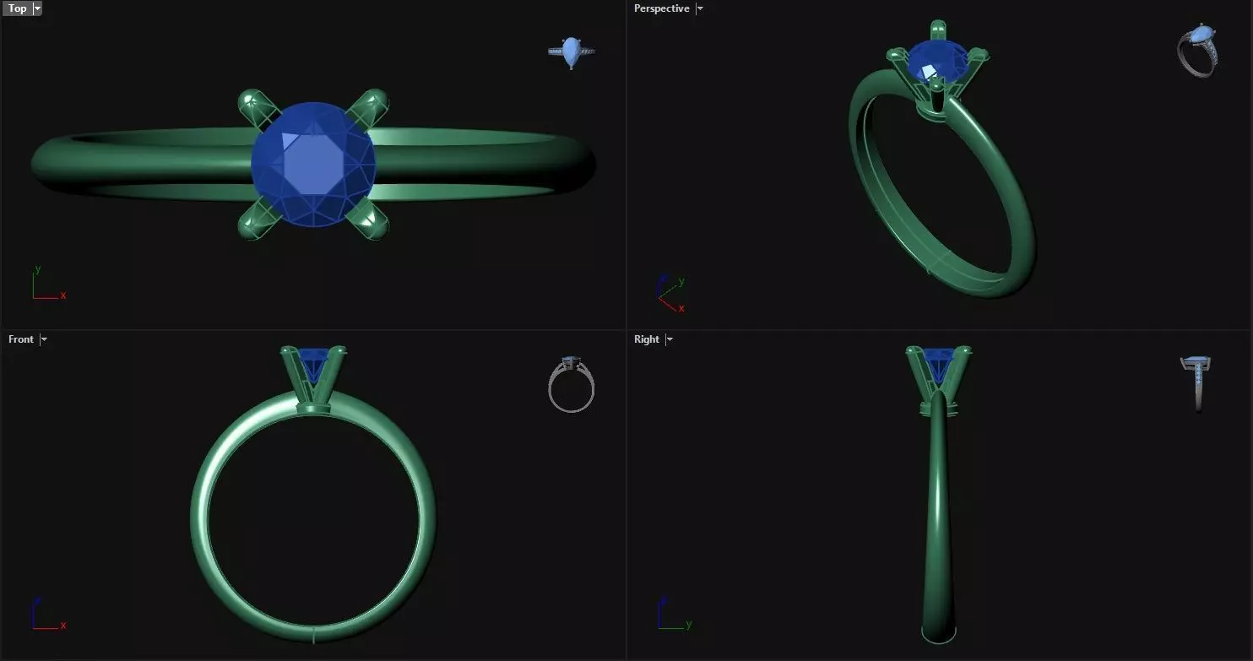
Task: Select the blue gem in the Front viewport
Action: (313, 363)
